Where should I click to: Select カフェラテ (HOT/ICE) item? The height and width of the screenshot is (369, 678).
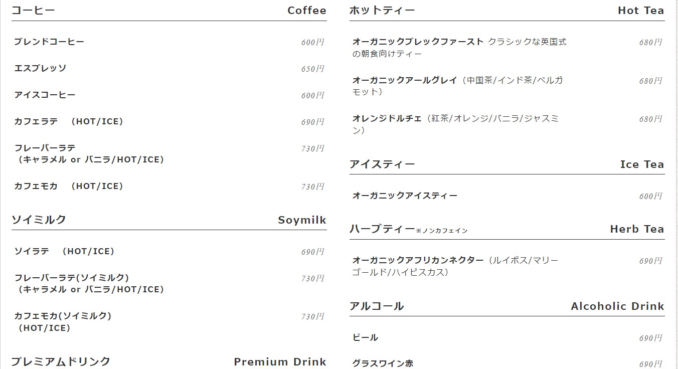69,121
